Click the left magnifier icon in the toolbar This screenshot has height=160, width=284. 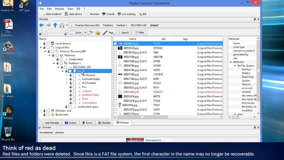(41, 32)
